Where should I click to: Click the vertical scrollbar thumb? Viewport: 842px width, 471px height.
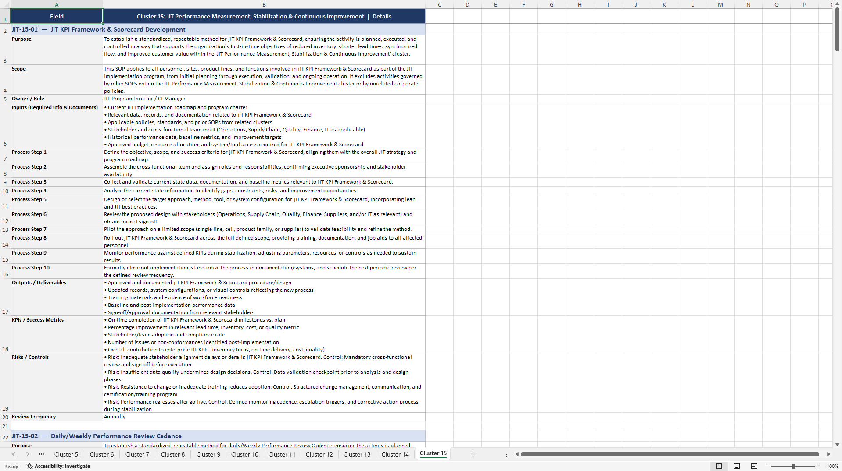[837, 30]
